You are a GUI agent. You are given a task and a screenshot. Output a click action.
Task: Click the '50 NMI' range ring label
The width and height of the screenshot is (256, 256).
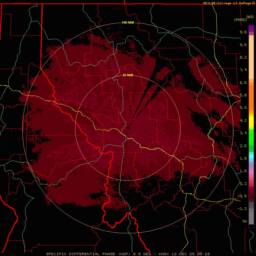click(x=128, y=75)
